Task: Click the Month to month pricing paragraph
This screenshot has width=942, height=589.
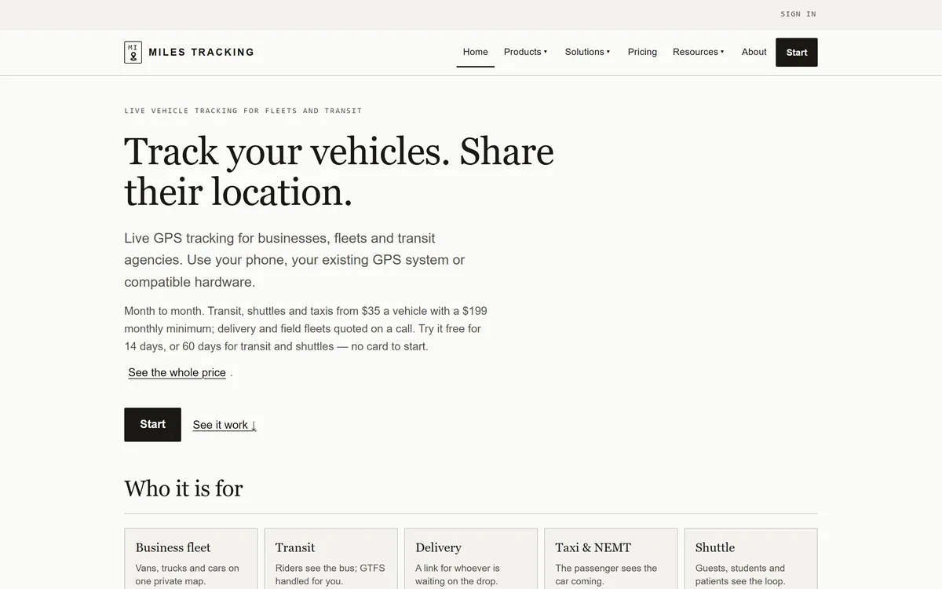Action: pyautogui.click(x=305, y=328)
